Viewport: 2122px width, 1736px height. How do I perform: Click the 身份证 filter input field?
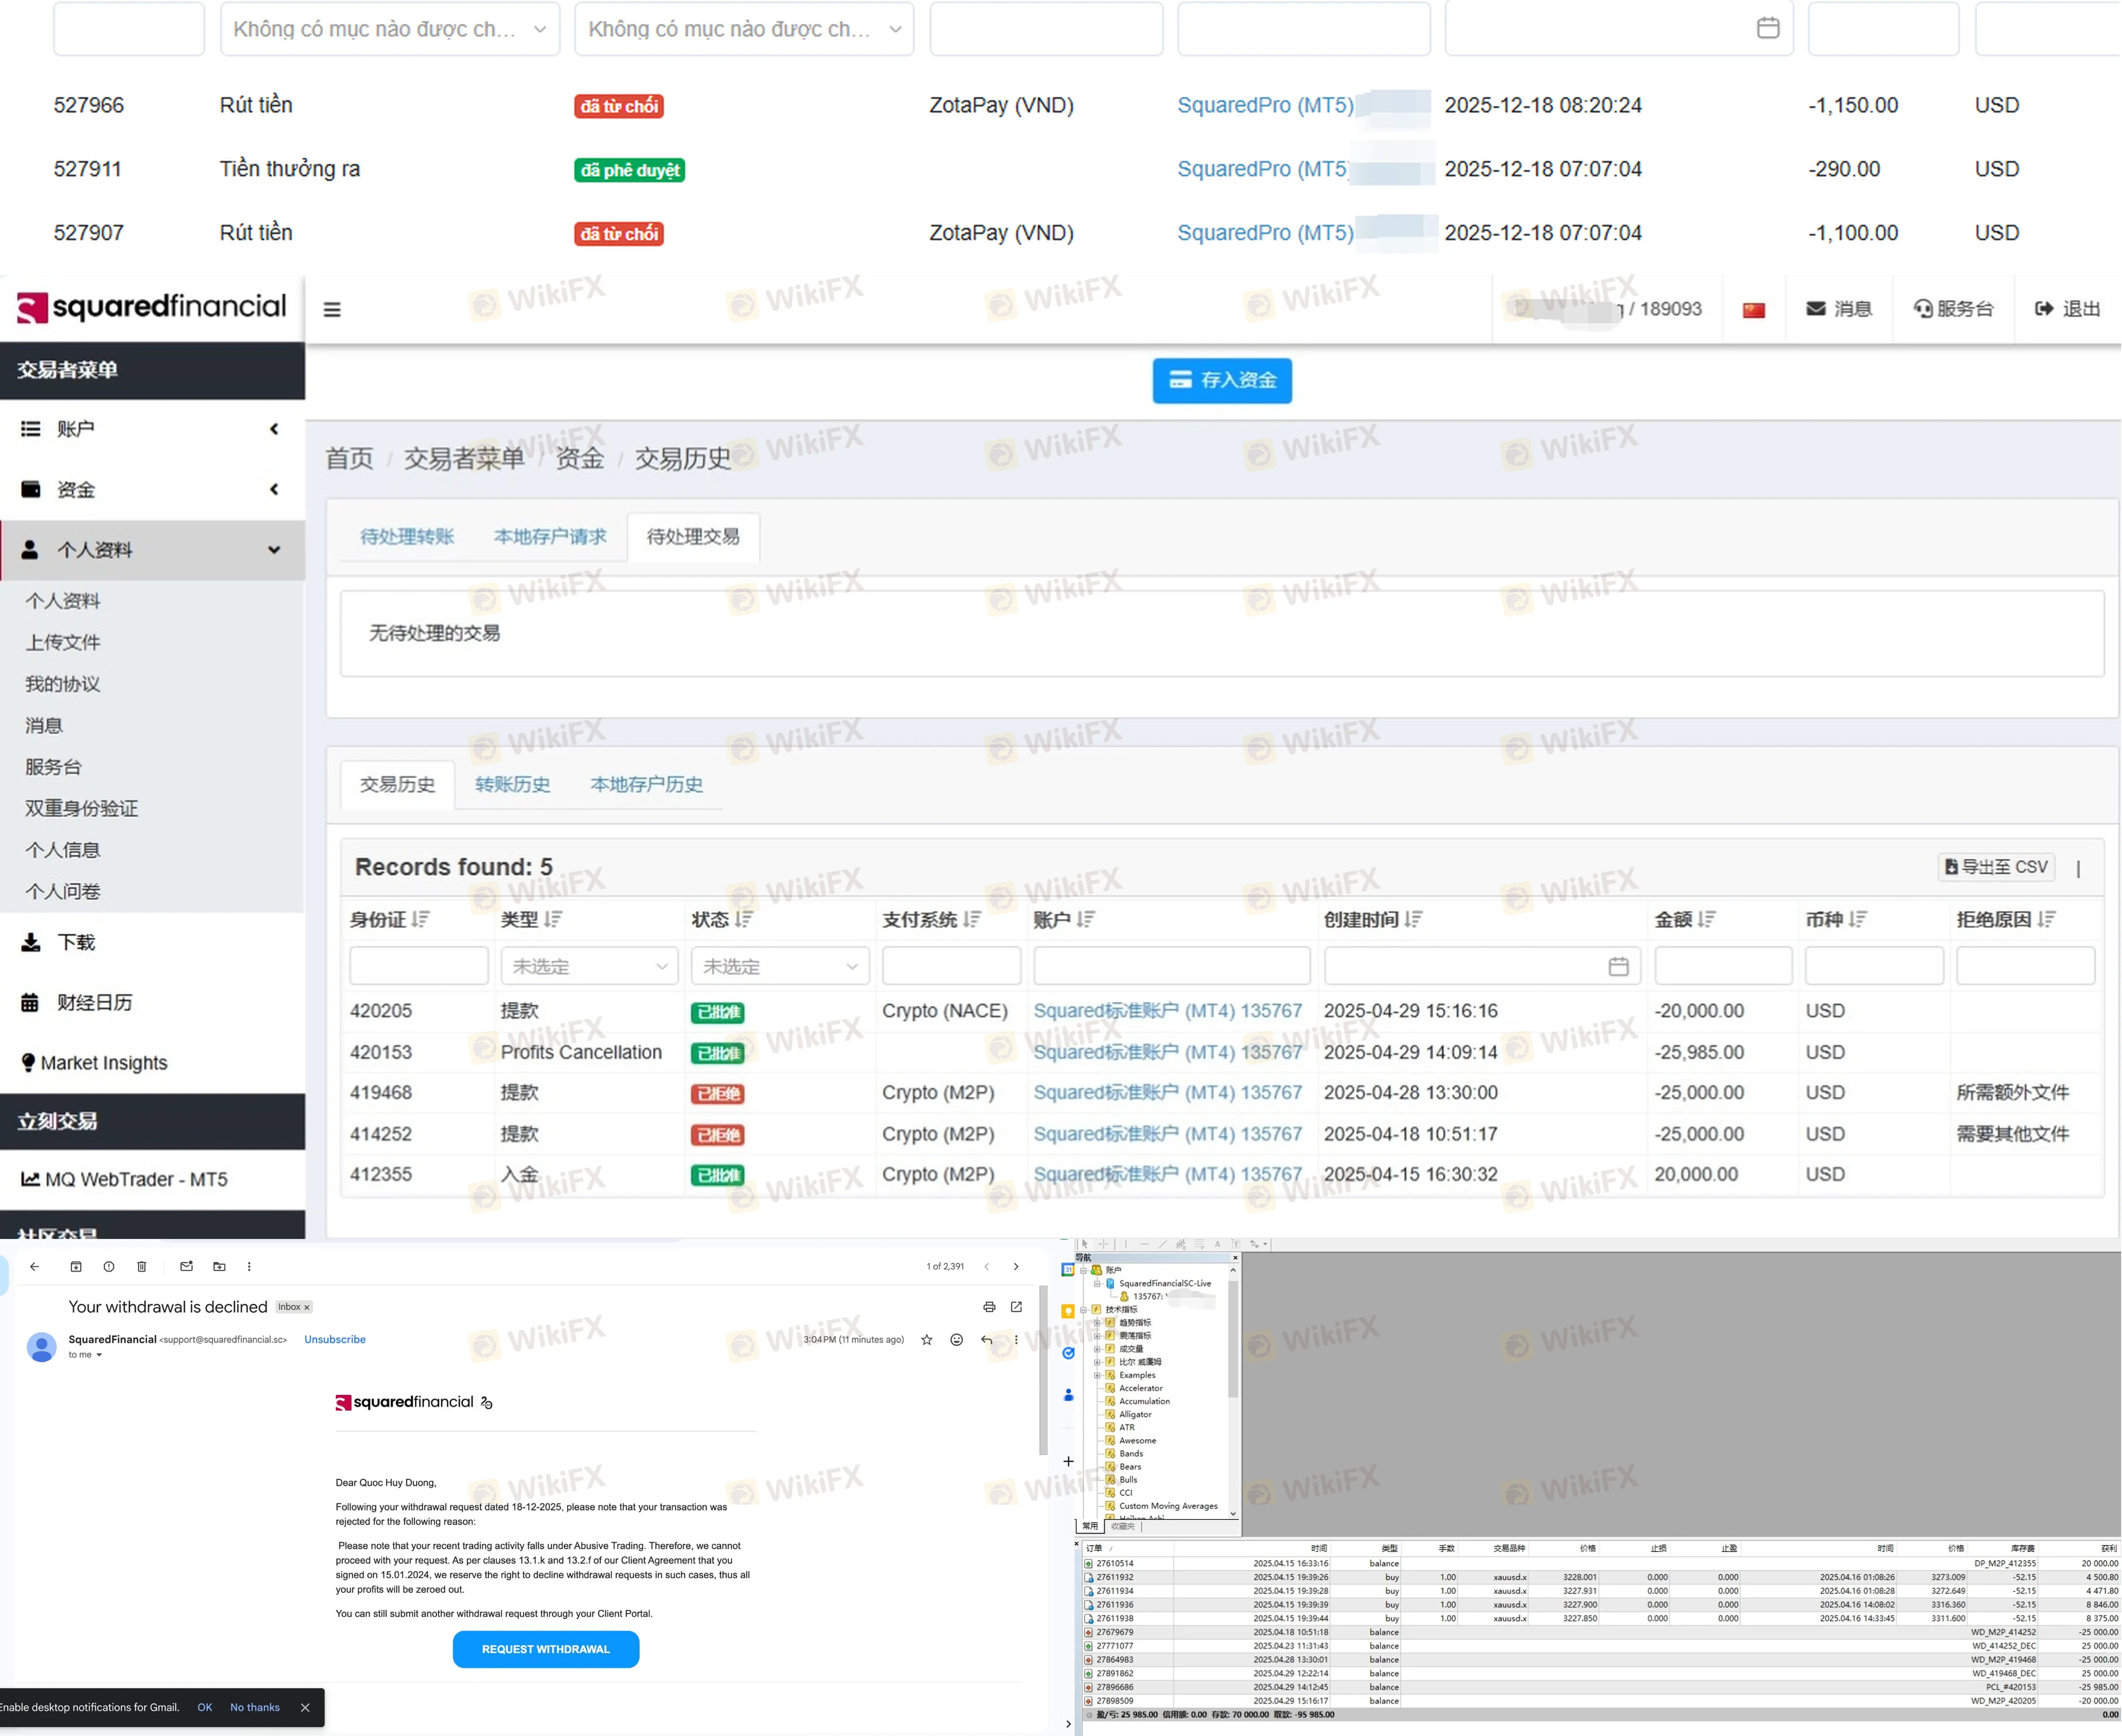click(x=419, y=966)
